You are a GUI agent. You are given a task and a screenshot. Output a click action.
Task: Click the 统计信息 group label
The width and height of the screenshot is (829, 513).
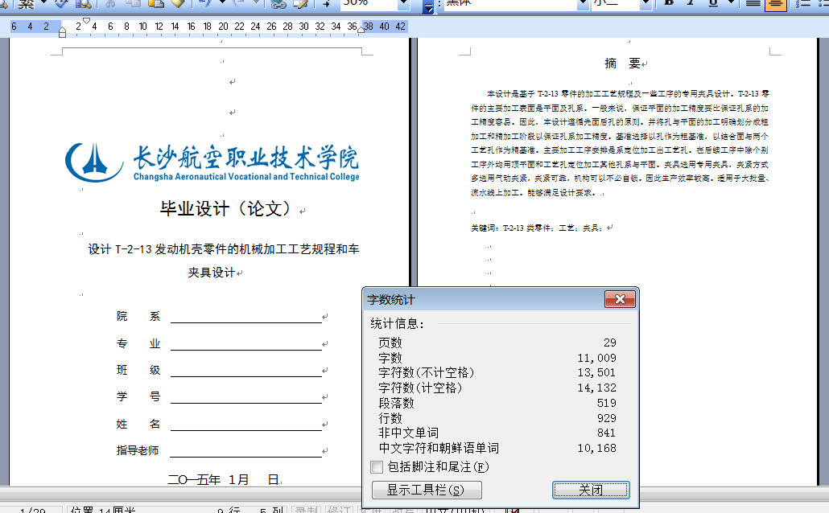coord(398,323)
